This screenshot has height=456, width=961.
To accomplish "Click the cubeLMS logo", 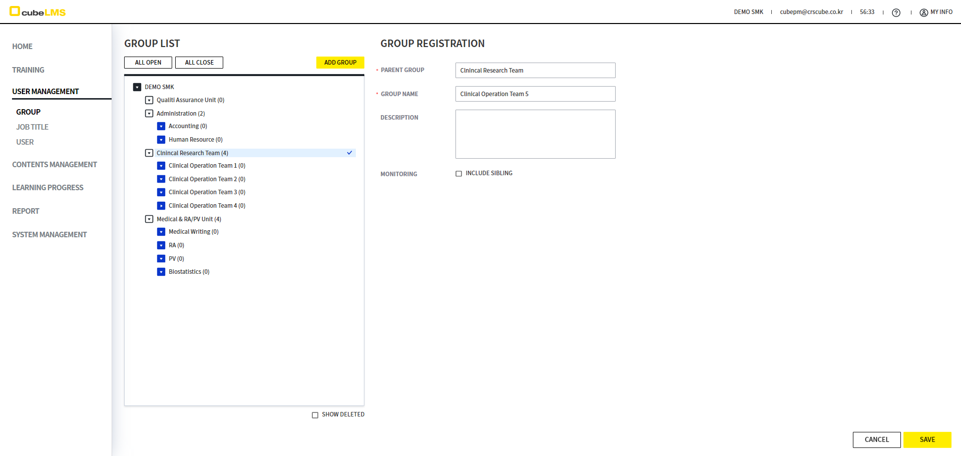I will point(38,12).
